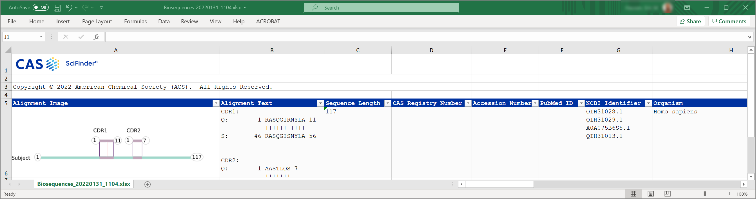Screen dimensions: 756x199
Task: Open the Name Box dropdown arrow
Action: 41,37
